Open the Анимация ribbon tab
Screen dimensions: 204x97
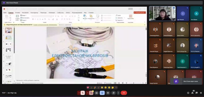pyautogui.click(x=52, y=13)
